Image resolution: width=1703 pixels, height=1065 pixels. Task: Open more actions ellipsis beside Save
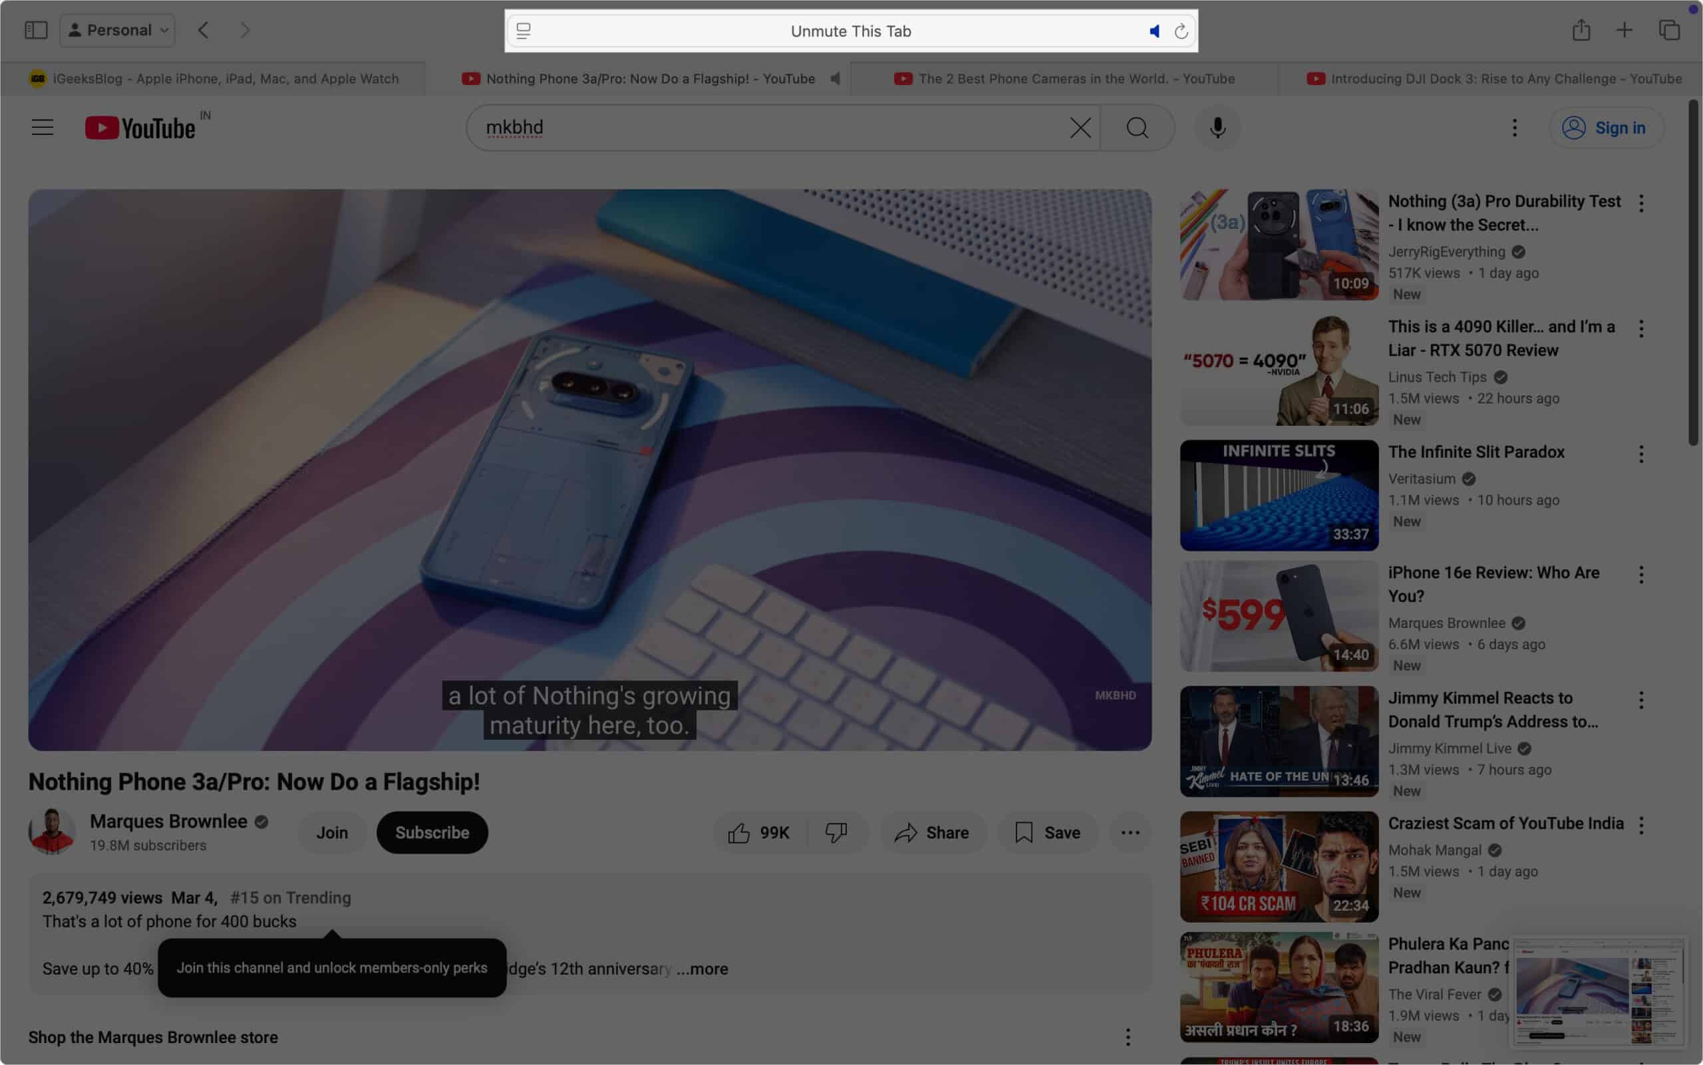pyautogui.click(x=1130, y=833)
